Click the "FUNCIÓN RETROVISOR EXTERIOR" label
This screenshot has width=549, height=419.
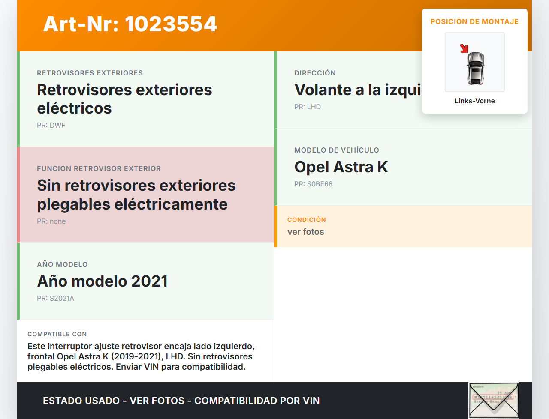[x=99, y=168]
